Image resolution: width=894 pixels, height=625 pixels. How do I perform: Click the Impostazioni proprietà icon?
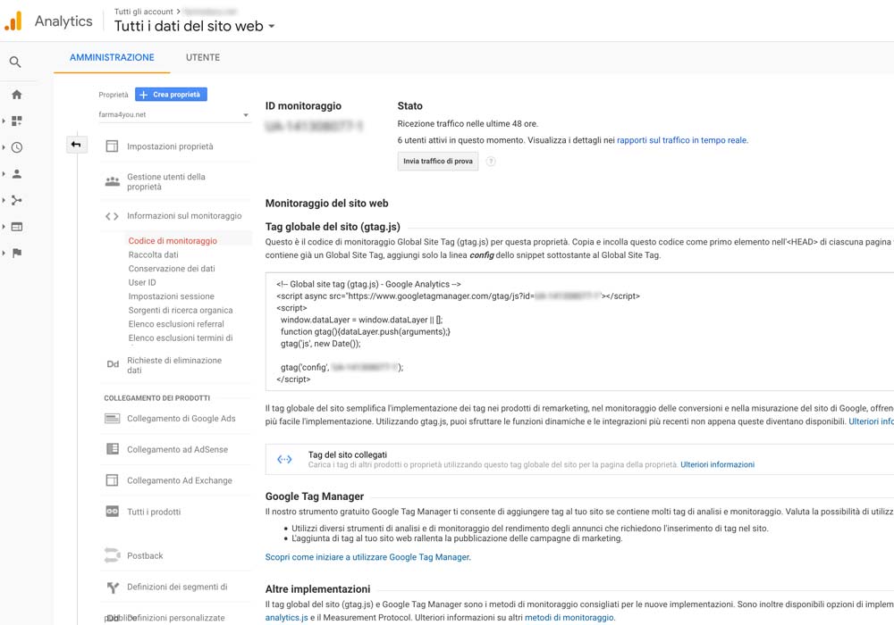(113, 146)
